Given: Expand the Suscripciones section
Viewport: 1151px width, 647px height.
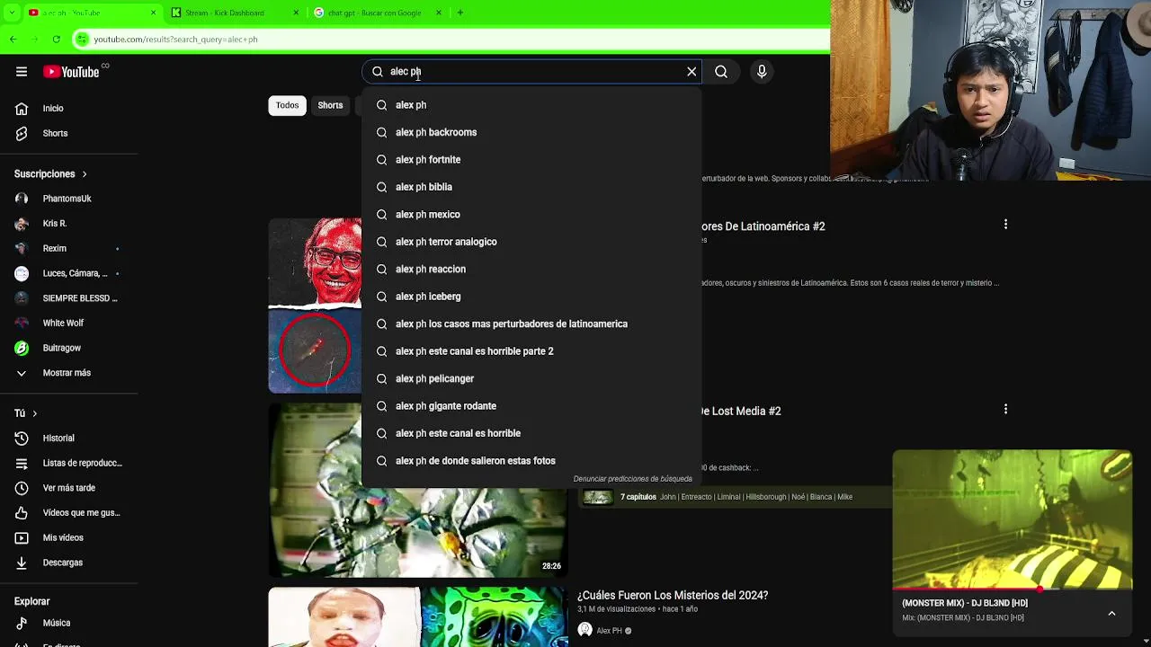Looking at the screenshot, I should [51, 174].
